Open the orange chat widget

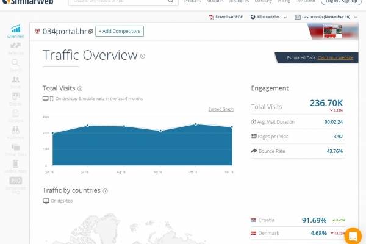click(x=353, y=235)
